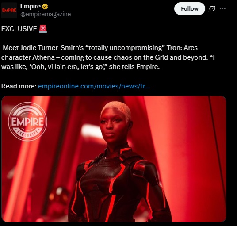Screen dimensions: 237x226
Task: Click the "she tells Empire" text
Action: point(134,67)
